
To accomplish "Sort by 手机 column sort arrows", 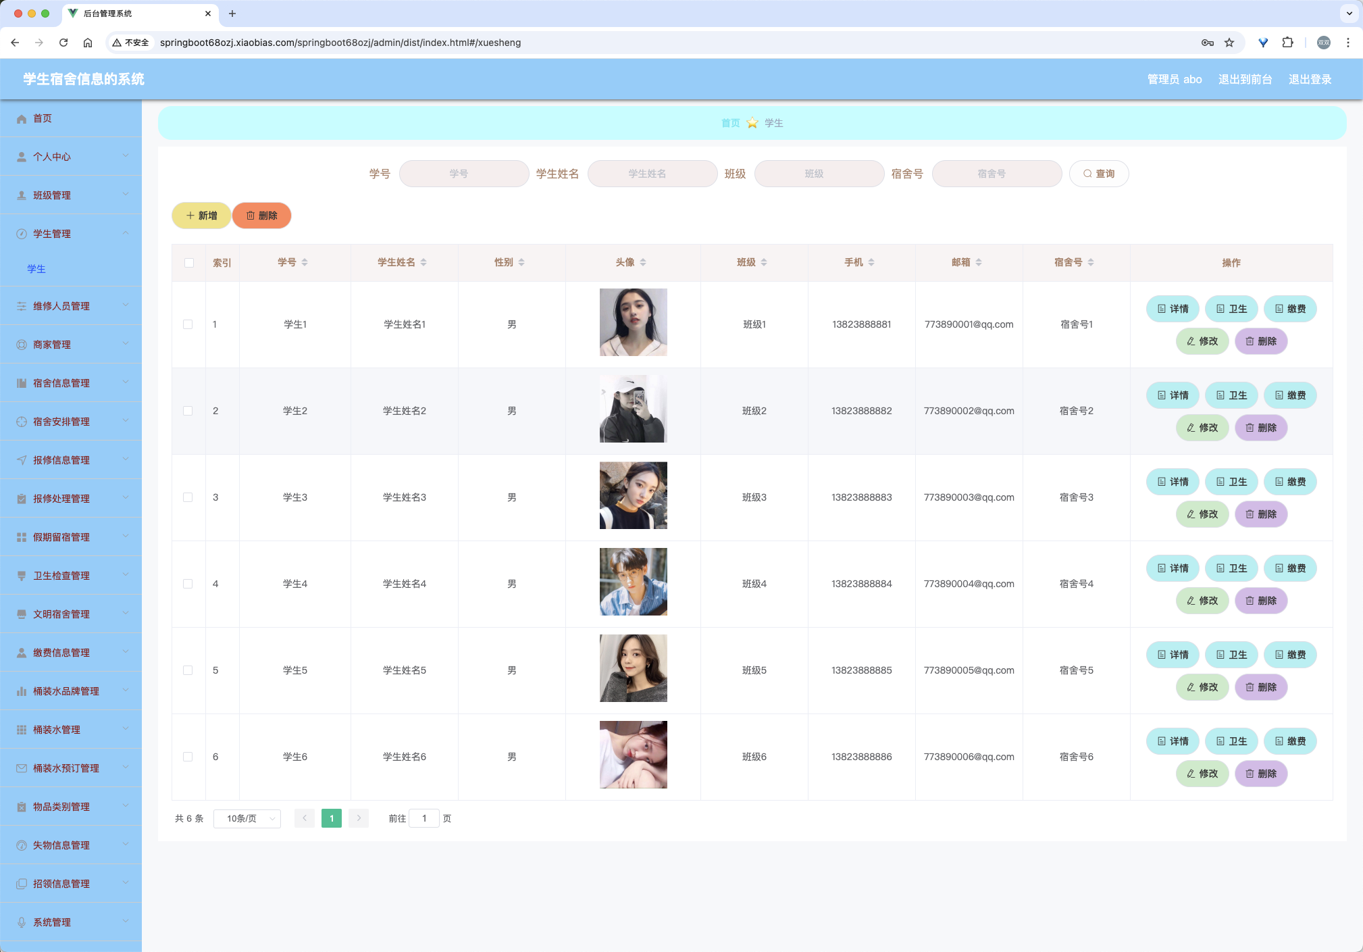I will [871, 262].
